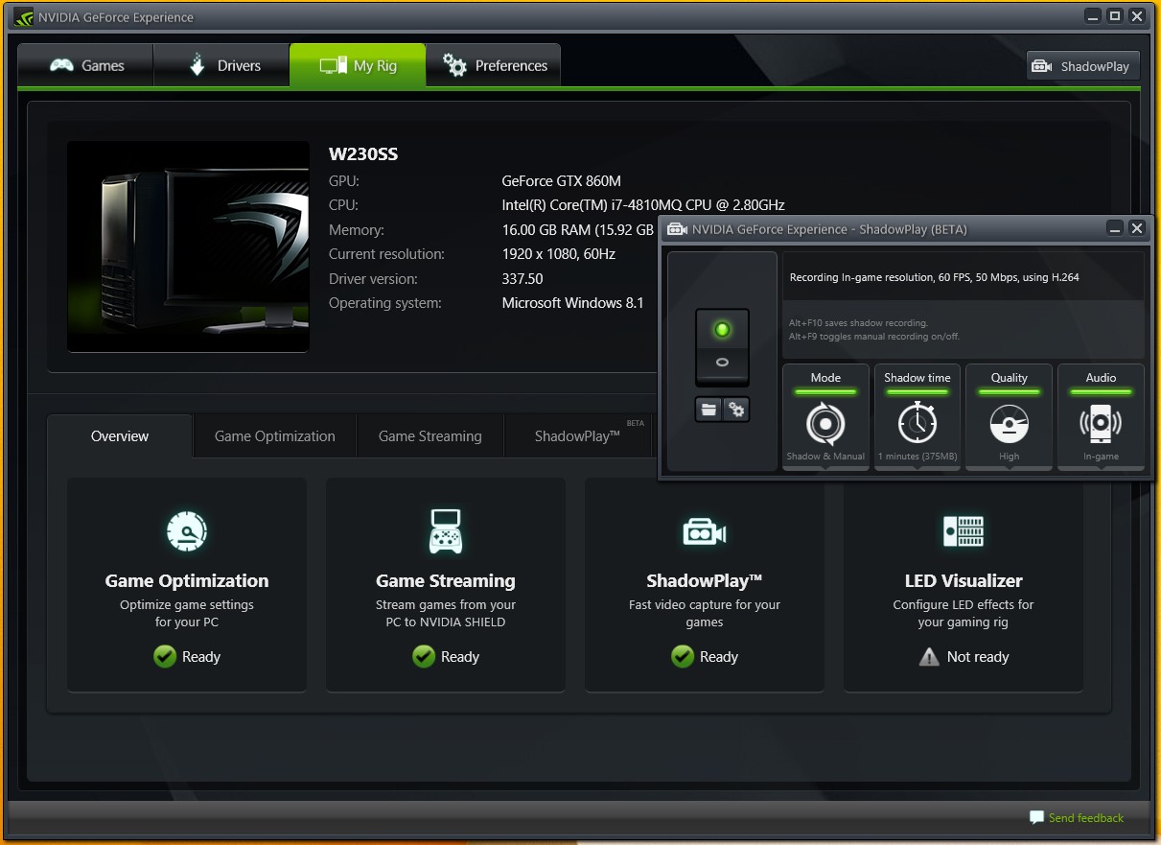Open the Game Optimization sub-tab
The width and height of the screenshot is (1161, 845).
[x=275, y=436]
